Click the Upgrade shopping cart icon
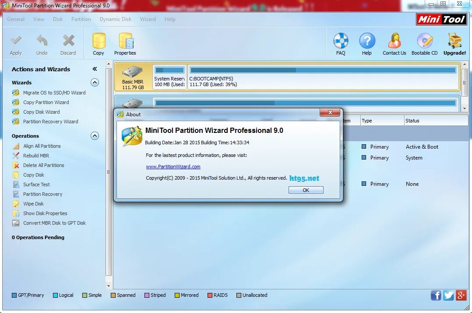The width and height of the screenshot is (472, 313). pyautogui.click(x=454, y=41)
